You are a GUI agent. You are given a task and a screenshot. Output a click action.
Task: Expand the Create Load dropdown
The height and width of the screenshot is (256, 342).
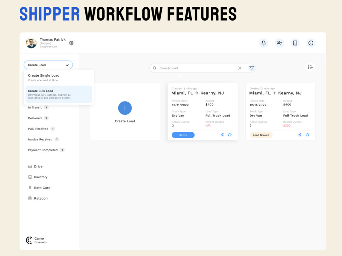[48, 65]
